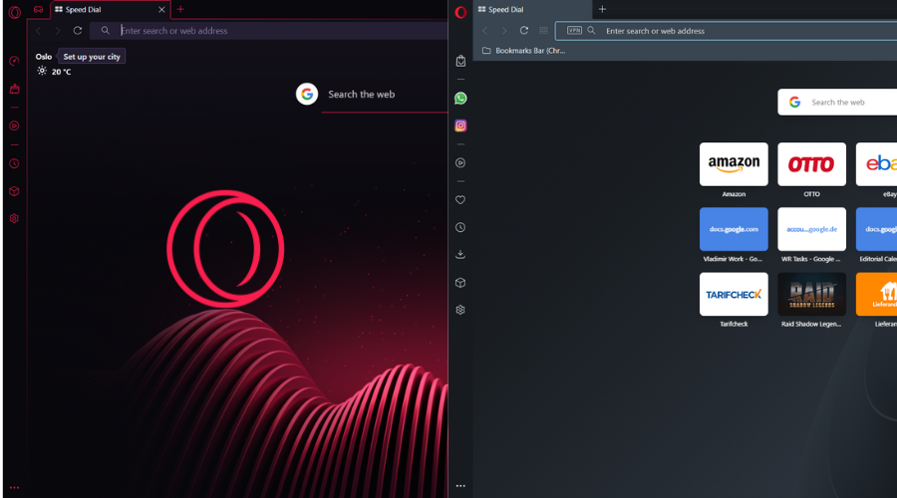Click Search the web box in regular Opera
The height and width of the screenshot is (498, 897).
(837, 103)
